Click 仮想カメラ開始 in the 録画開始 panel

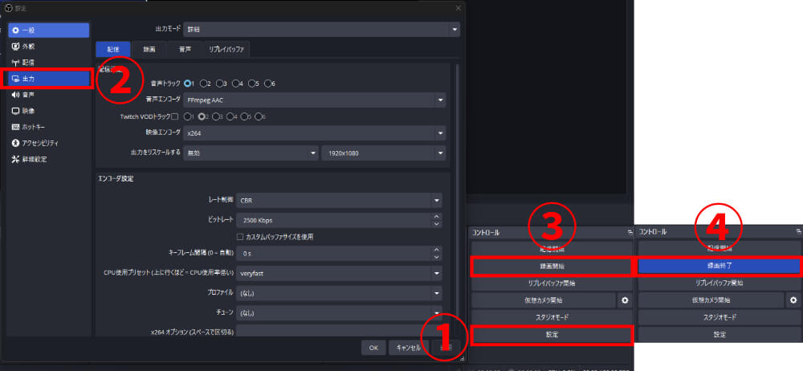tap(544, 300)
